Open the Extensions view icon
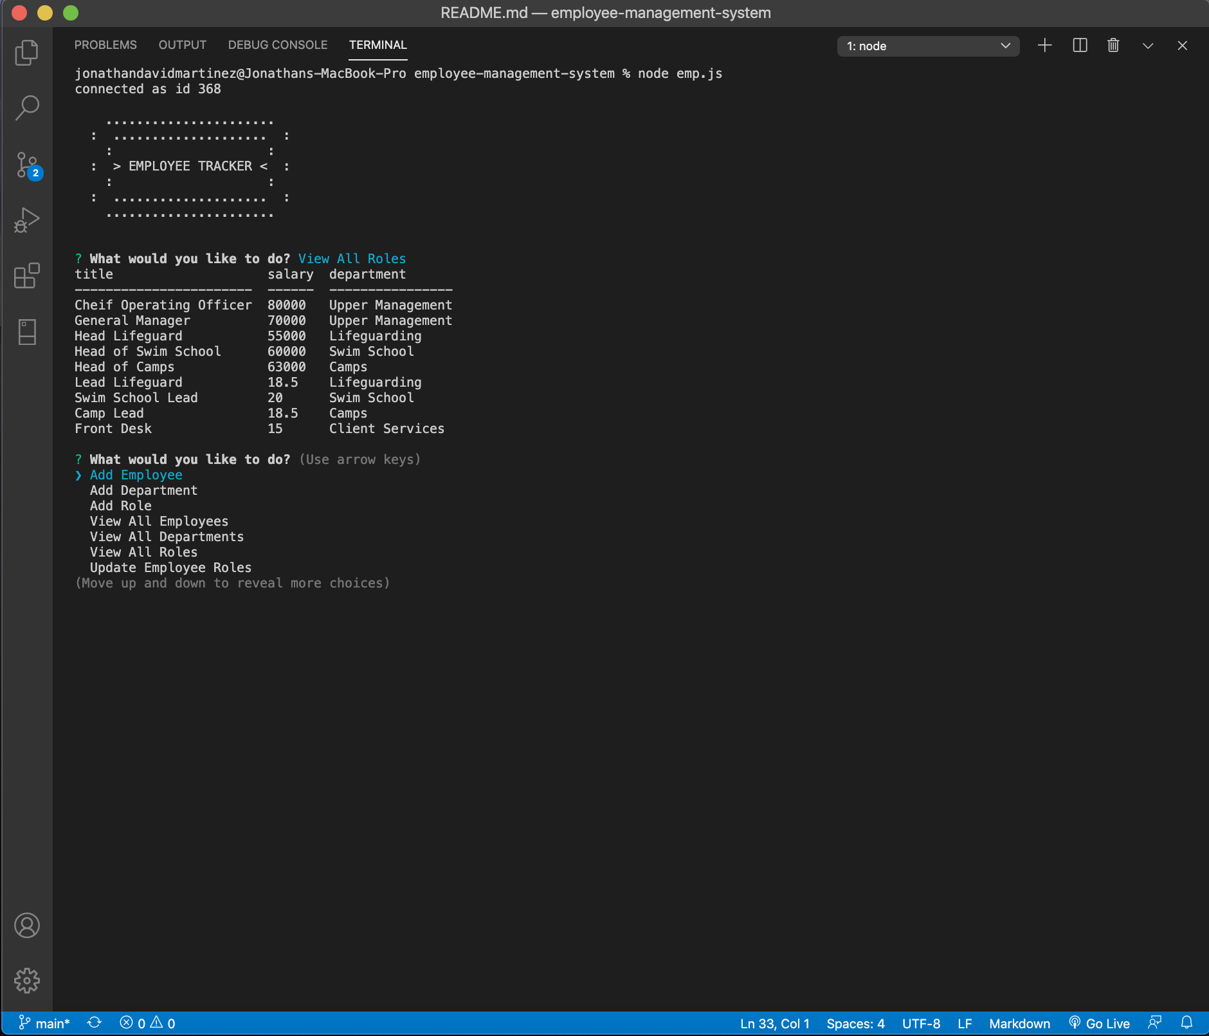Screen dimensions: 1209x1036 (x=26, y=276)
